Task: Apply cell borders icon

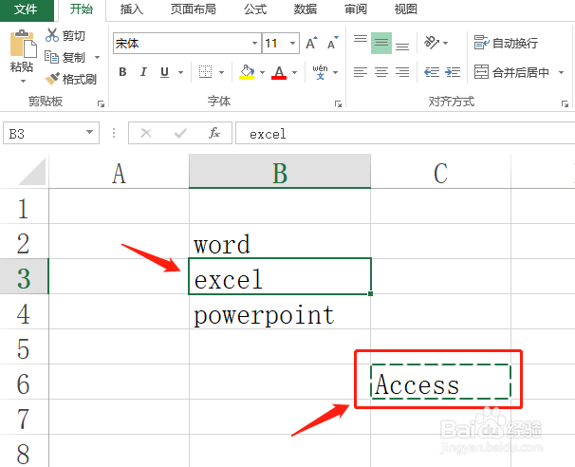Action: pyautogui.click(x=205, y=72)
